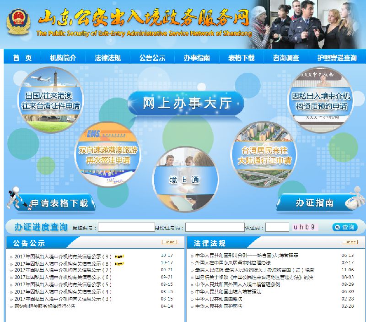
Task: Click the 办证进度查询 heading text
Action: [41, 227]
